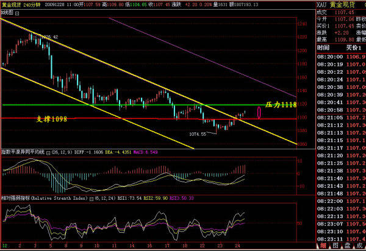Select the 08:20:19 tick row
This screenshot has height=251, width=366.
341,65
